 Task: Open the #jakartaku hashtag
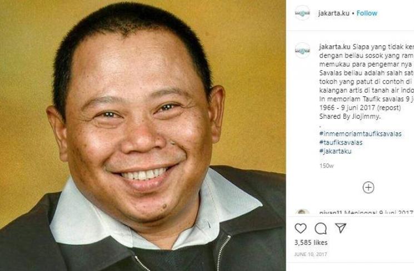click(335, 151)
